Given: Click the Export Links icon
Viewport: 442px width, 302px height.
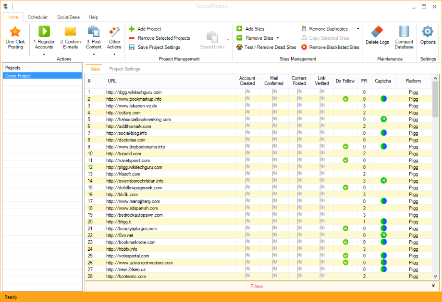Looking at the screenshot, I should point(212,37).
